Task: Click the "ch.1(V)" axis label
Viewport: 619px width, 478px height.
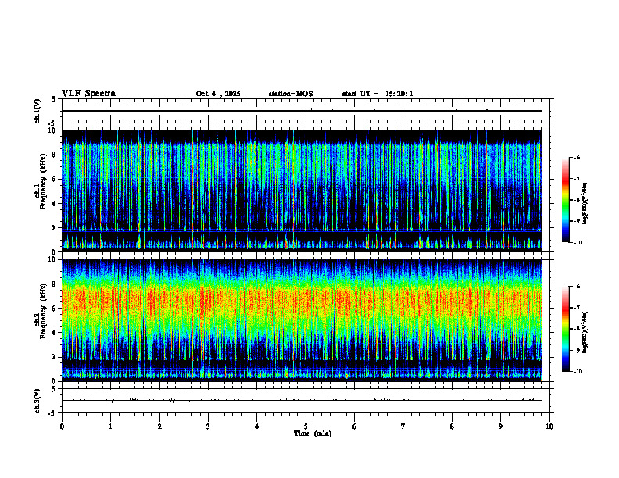Action: pos(37,111)
